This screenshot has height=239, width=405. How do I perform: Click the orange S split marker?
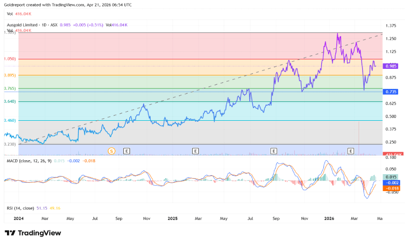pos(112,150)
